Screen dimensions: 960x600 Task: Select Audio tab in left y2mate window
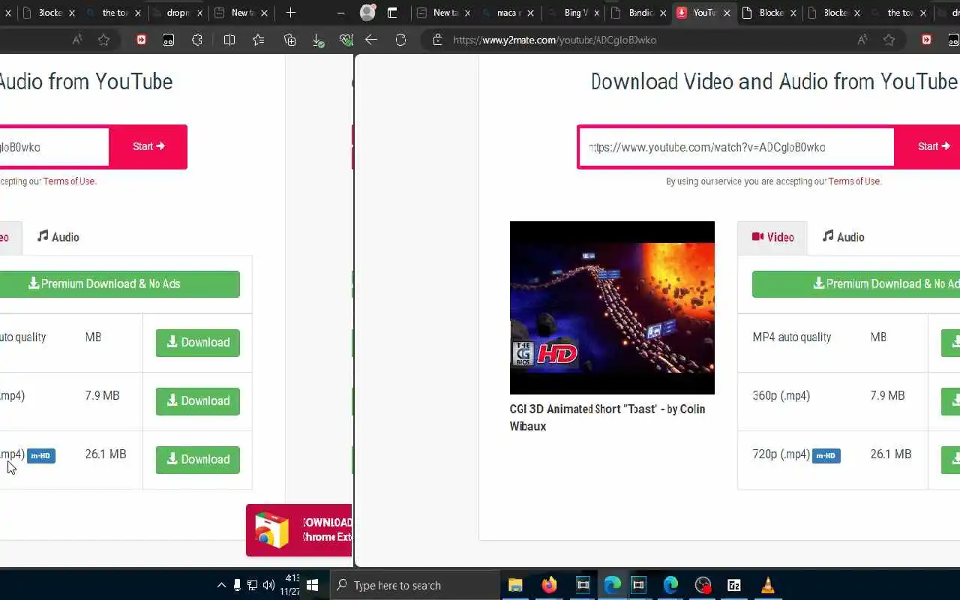tap(58, 237)
